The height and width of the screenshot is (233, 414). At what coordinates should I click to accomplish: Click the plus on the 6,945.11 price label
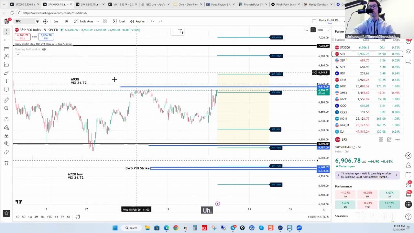[x=314, y=72]
